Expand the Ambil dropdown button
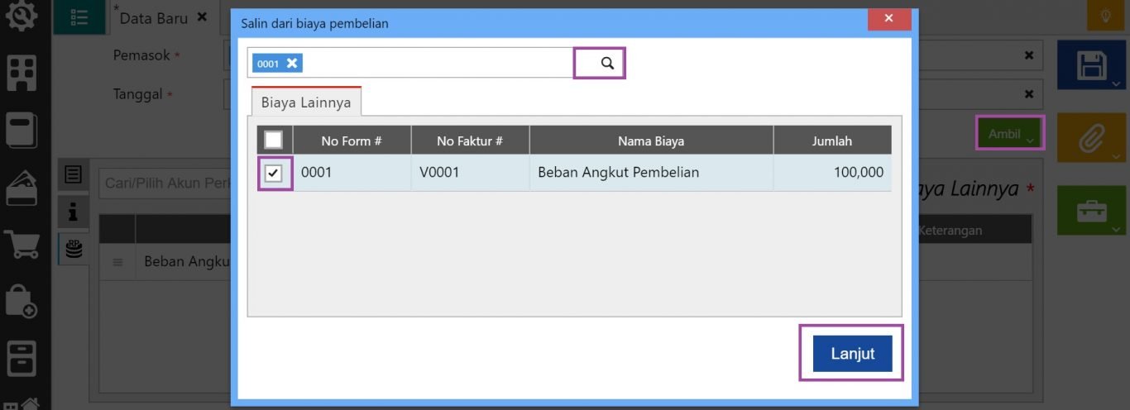Viewport: 1130px width, 410px height. point(1010,134)
